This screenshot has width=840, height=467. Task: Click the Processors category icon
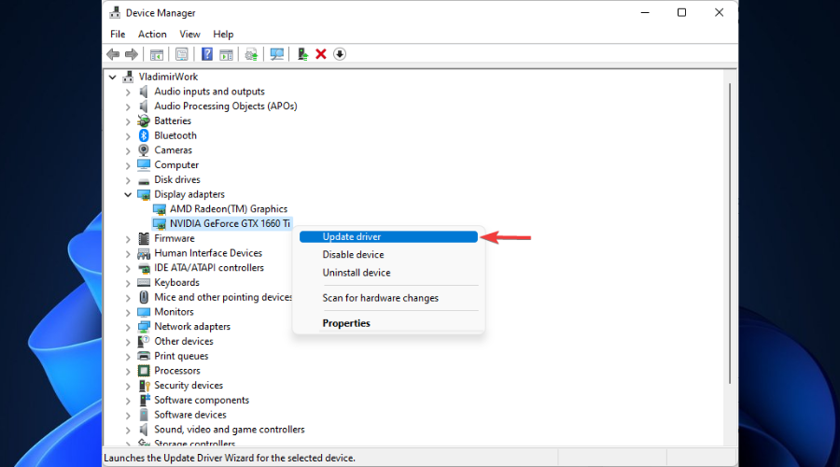(x=144, y=371)
